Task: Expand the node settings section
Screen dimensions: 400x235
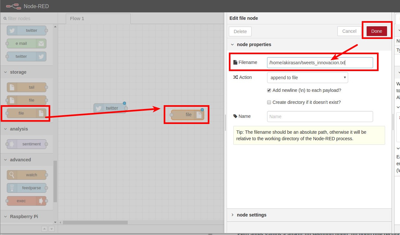Action: (232, 215)
